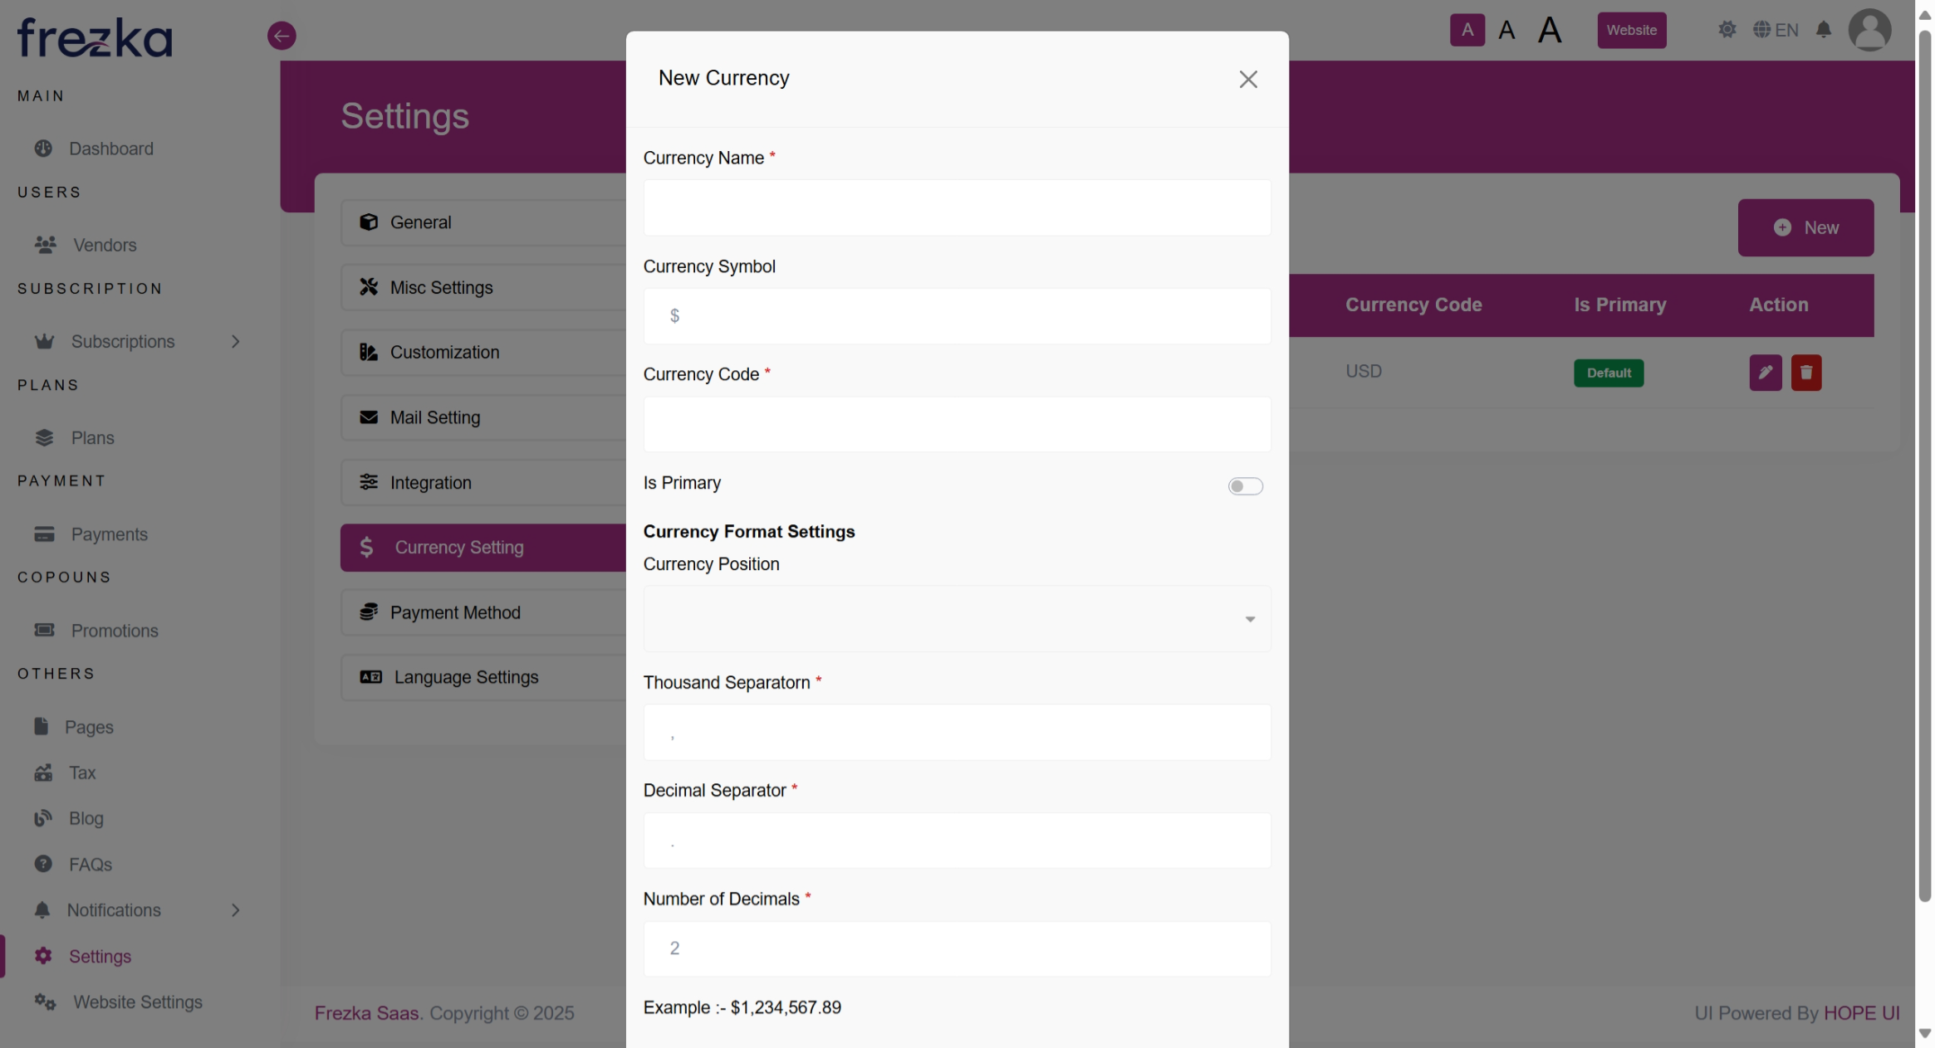Click the sidebar collapse arrow icon
Viewport: 1935px width, 1048px height.
282,36
